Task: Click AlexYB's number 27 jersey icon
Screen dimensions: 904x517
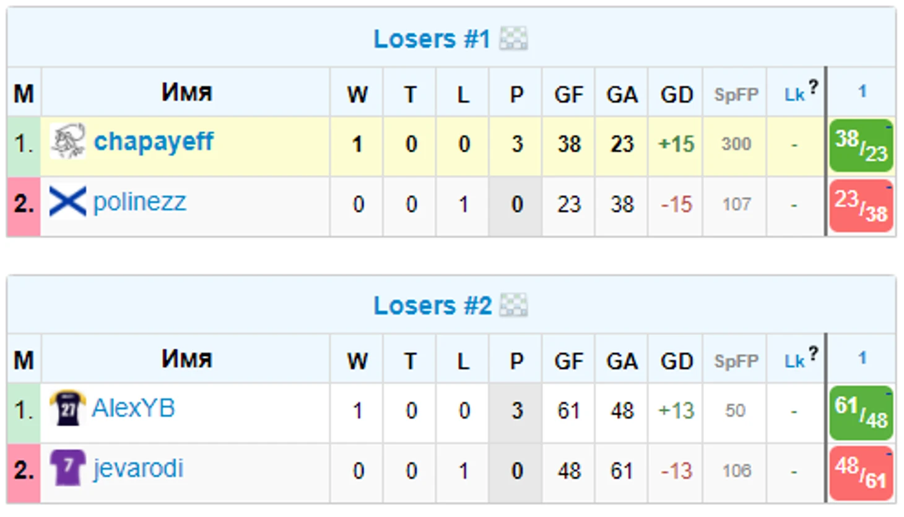Action: (67, 408)
